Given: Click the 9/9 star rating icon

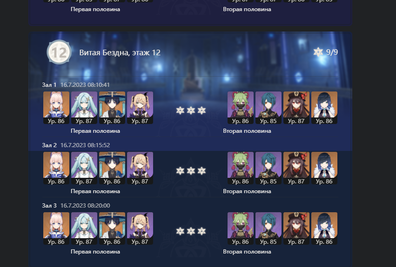Looking at the screenshot, I should coord(318,52).
